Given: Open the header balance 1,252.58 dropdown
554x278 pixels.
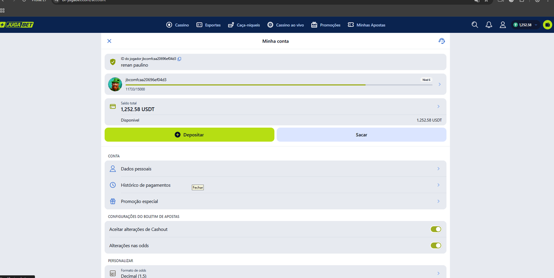Looking at the screenshot, I should 525,25.
